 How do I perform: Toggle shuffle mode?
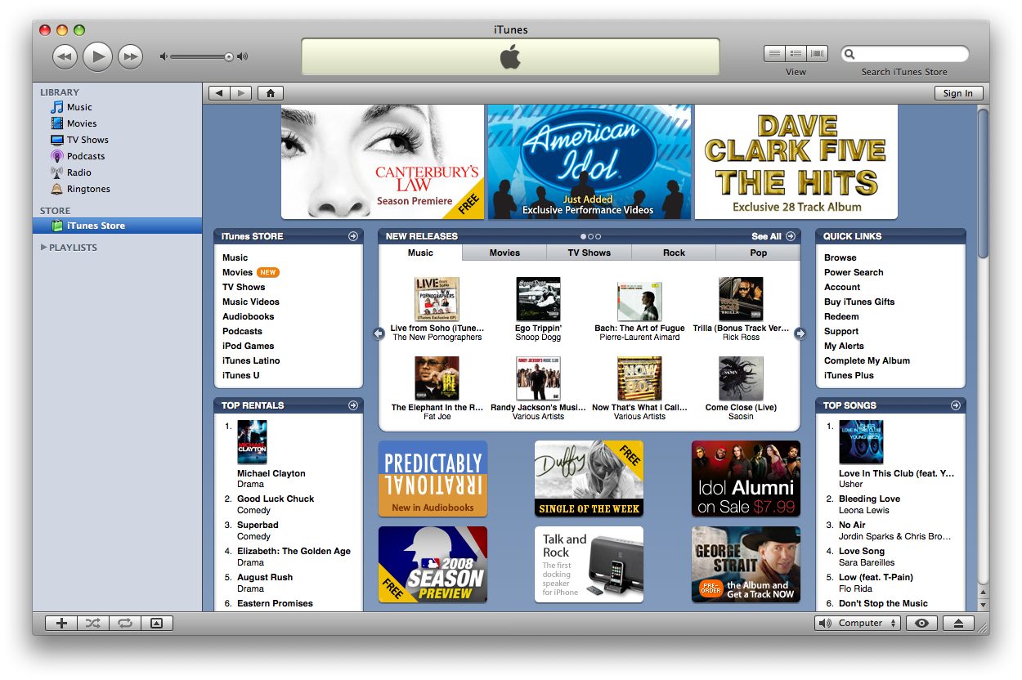(x=92, y=623)
